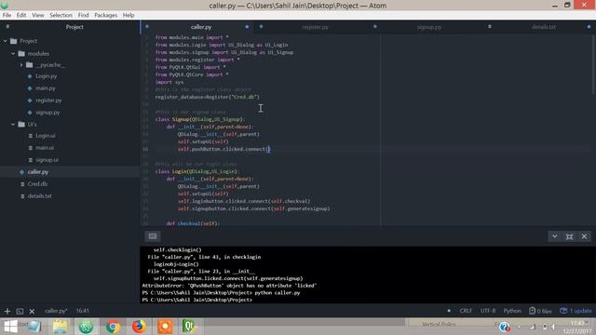Open Qt Designer from taskbar
The width and height of the screenshot is (596, 335).
(x=189, y=327)
